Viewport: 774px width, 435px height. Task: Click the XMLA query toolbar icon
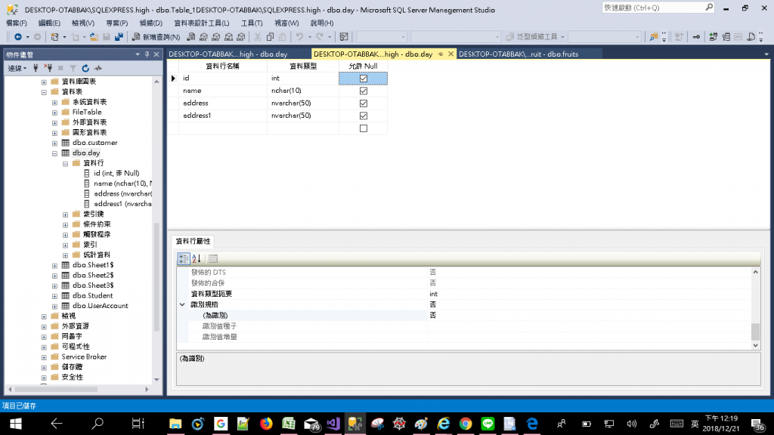tap(228, 37)
